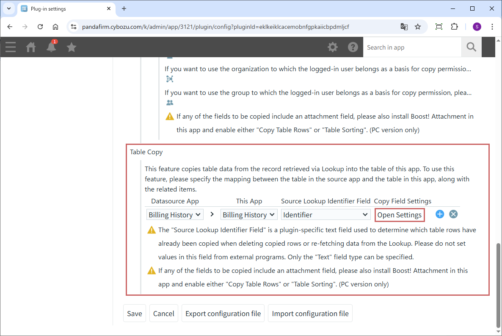Go to the portal home icon
502x336 pixels.
31,47
